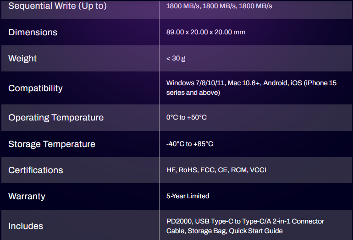The image size is (353, 240).
Task: Select the 89.00 x 20.00 x 20.00 mm value
Action: click(x=206, y=32)
